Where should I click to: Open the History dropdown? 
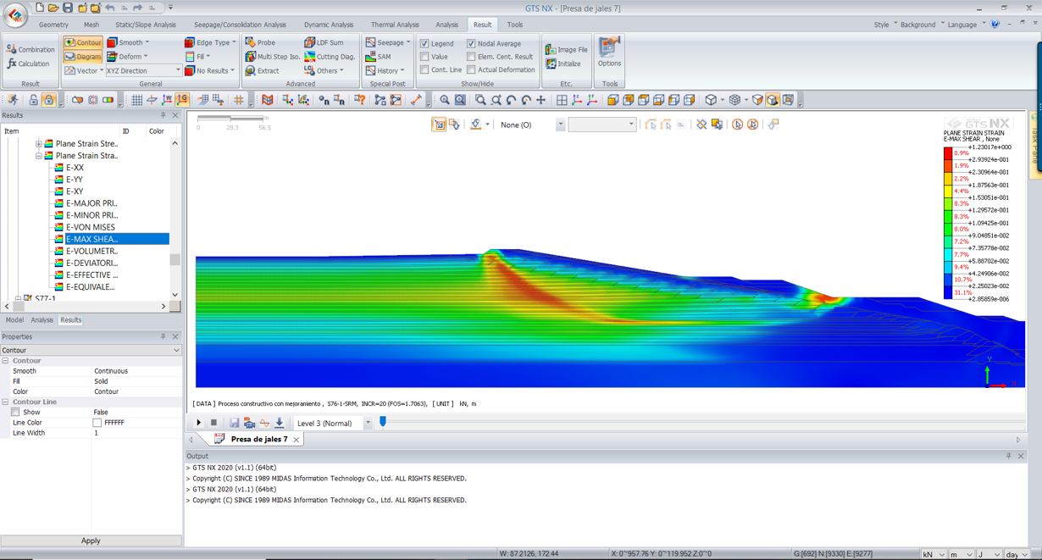point(385,71)
